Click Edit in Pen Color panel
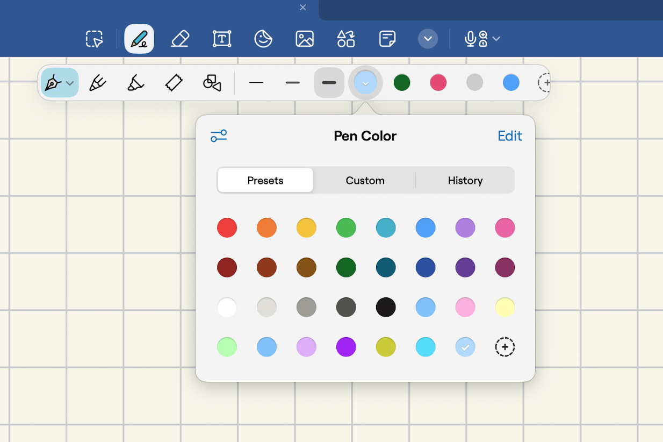Image resolution: width=663 pixels, height=442 pixels. click(510, 136)
